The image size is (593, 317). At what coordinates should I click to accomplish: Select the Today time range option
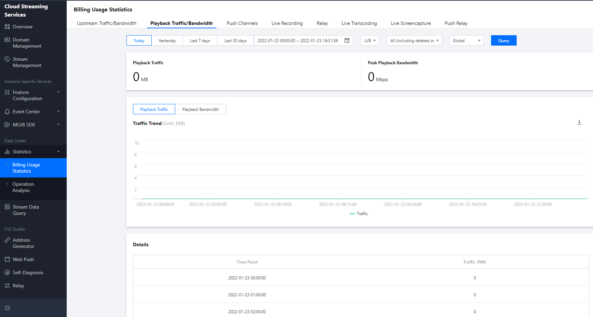pos(139,40)
